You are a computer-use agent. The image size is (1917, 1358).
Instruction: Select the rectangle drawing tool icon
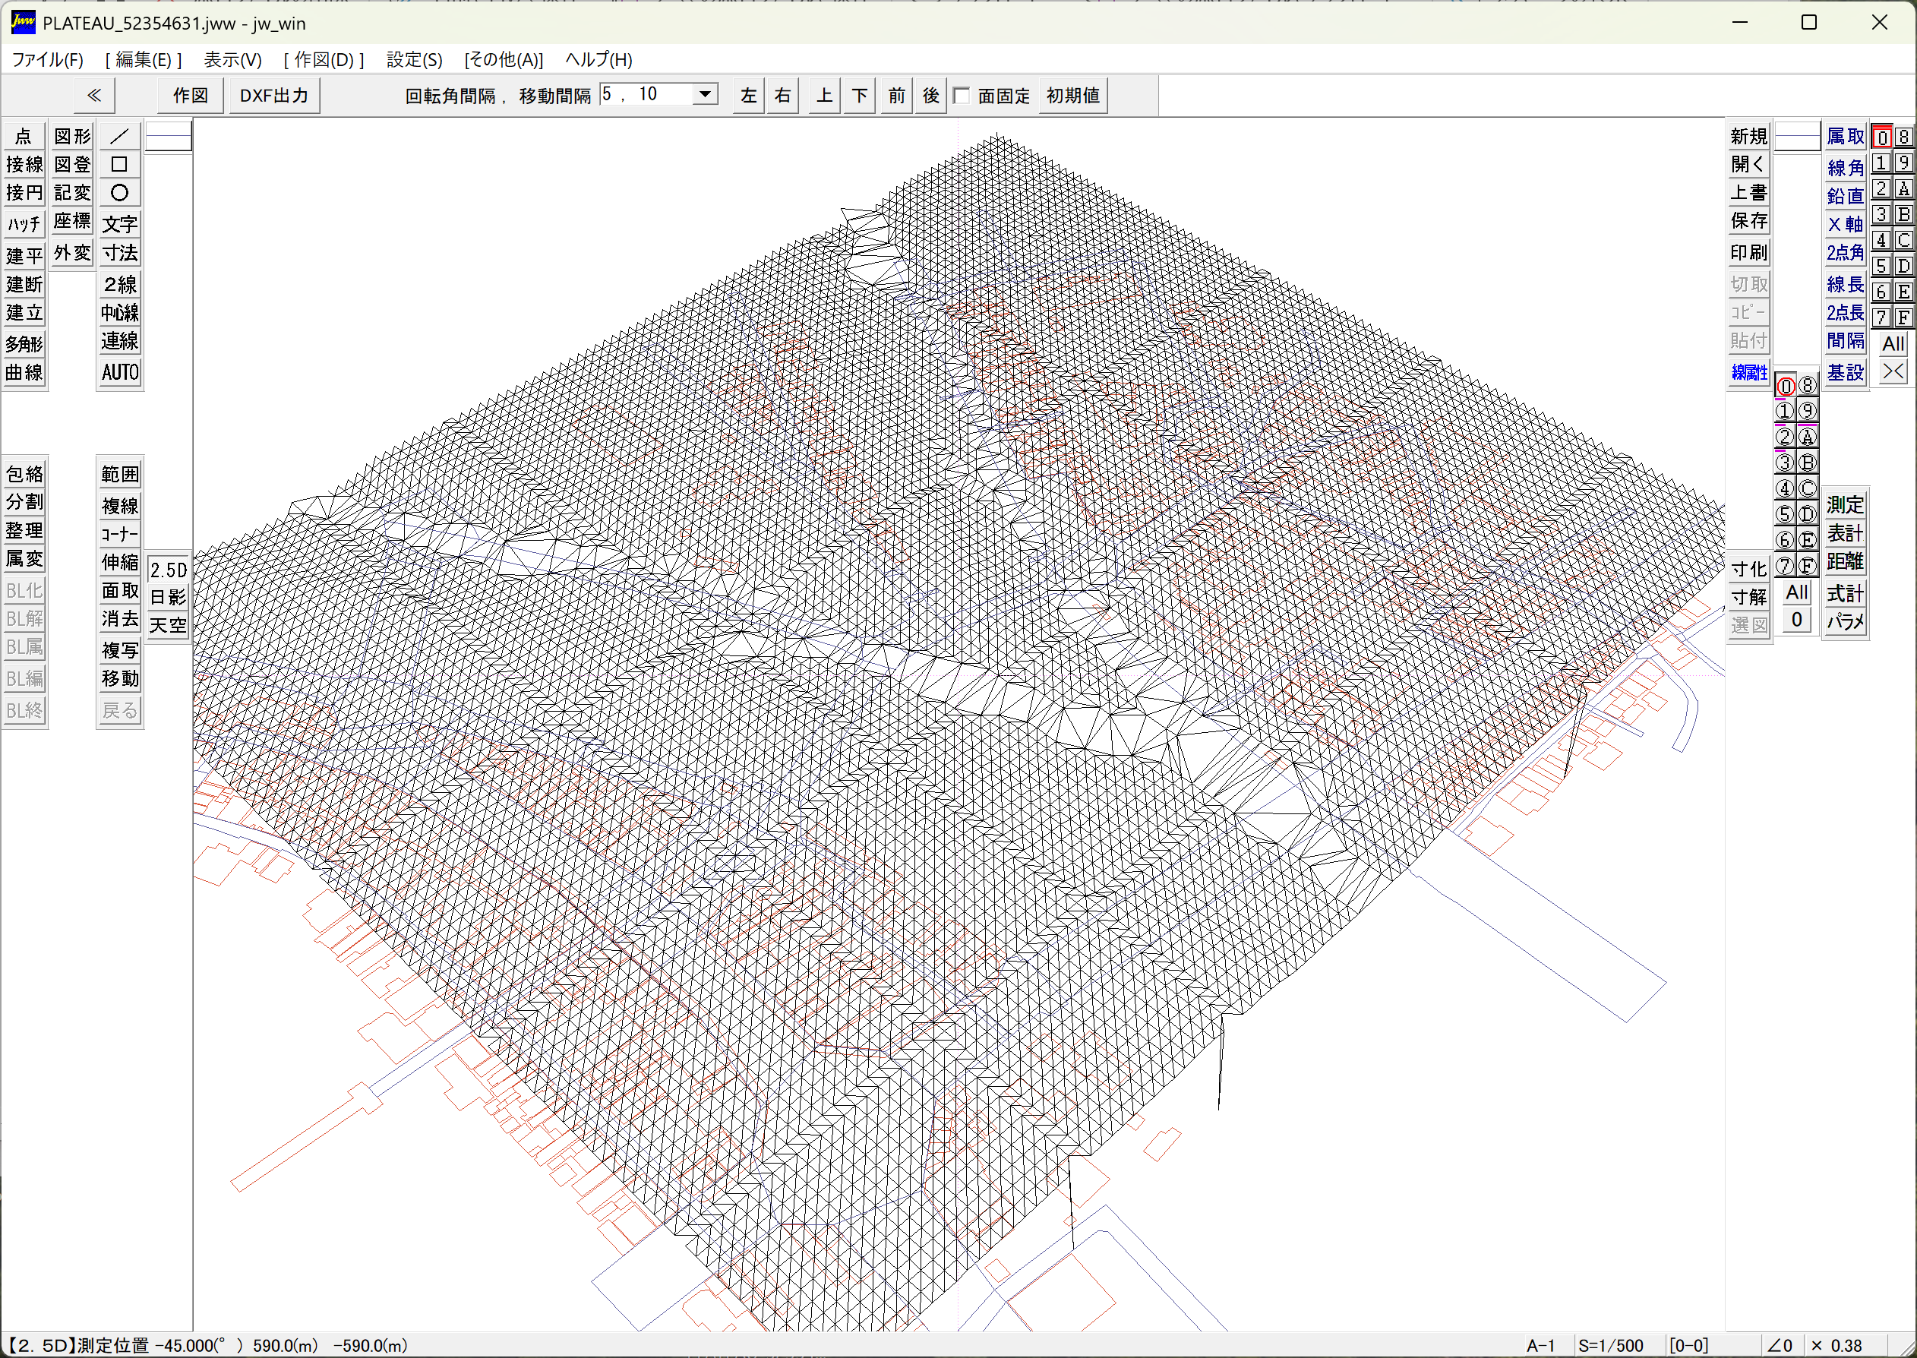tap(119, 165)
